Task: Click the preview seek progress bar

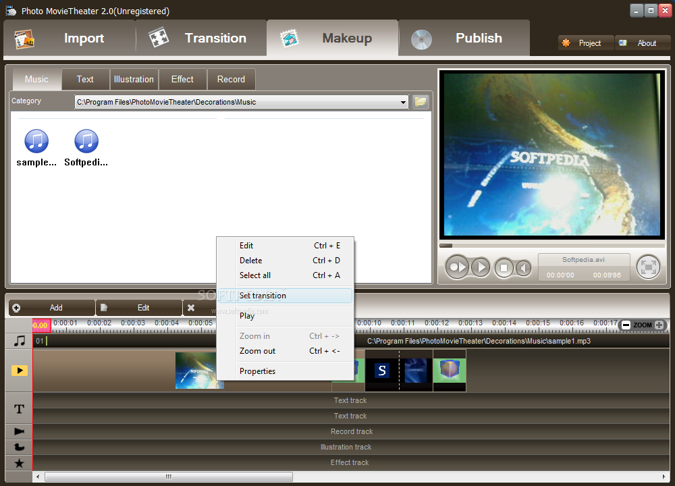Action: coord(552,246)
